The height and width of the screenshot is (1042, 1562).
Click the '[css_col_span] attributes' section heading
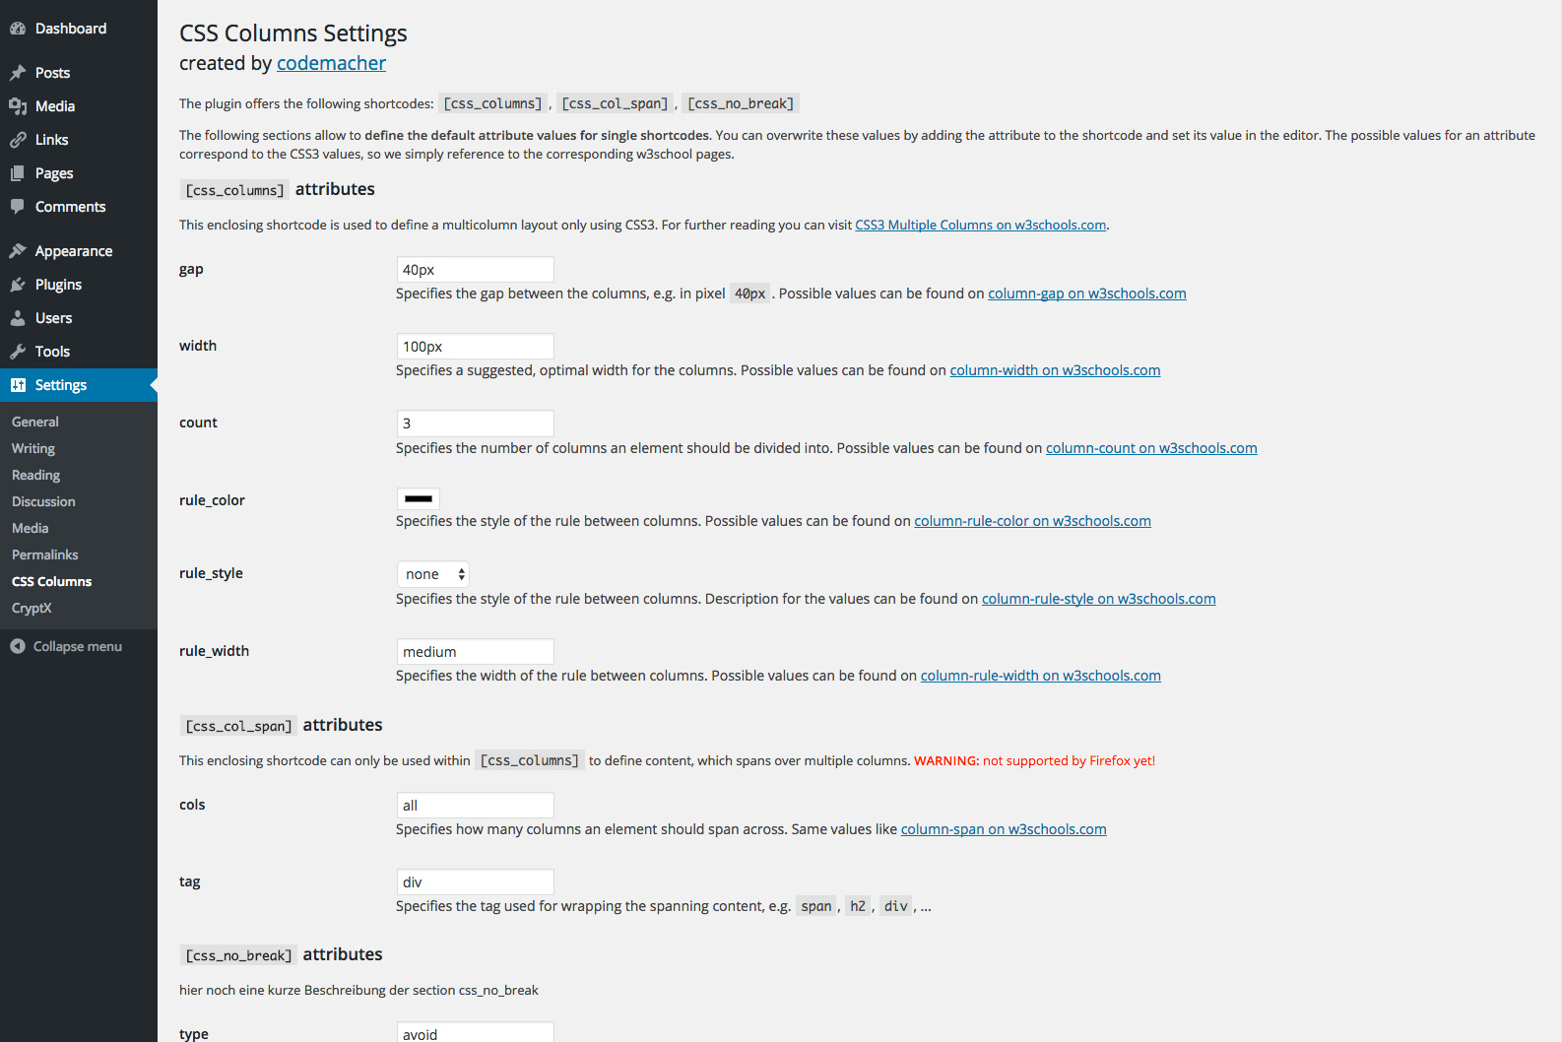pos(282,725)
